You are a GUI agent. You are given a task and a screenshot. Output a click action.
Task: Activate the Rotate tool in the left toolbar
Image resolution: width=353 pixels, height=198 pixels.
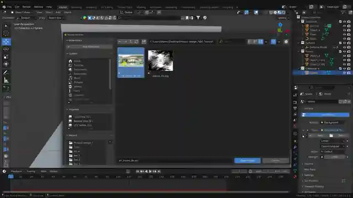coord(6,49)
